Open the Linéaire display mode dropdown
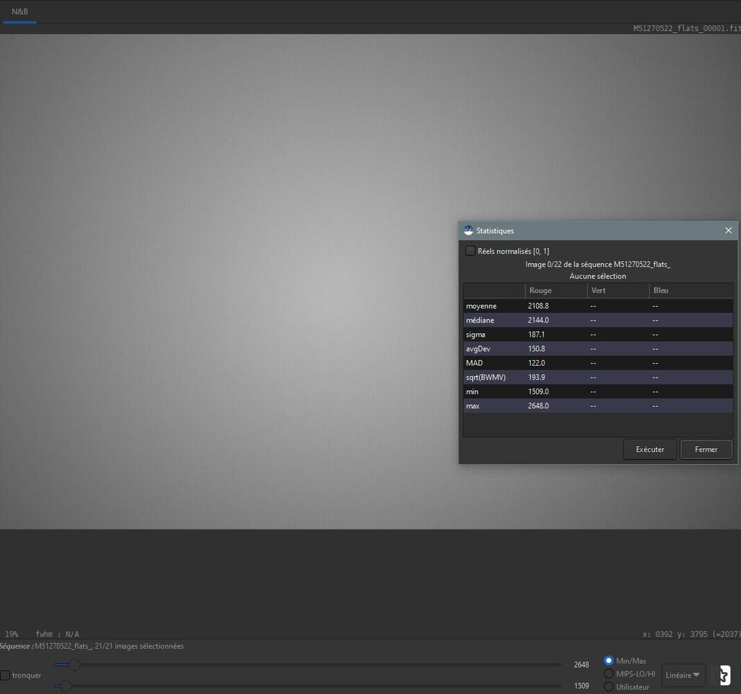Screen dimensions: 741x694 683,675
